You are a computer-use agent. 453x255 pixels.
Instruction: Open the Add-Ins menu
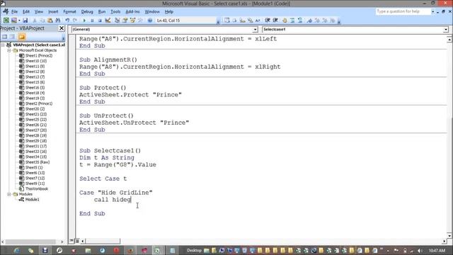(x=132, y=11)
